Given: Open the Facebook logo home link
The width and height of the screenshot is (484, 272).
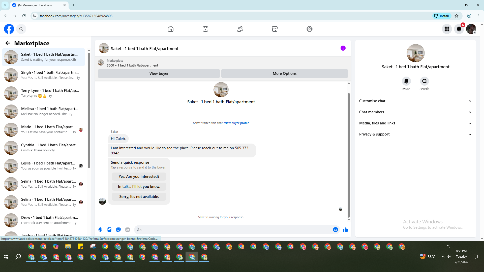Looking at the screenshot, I should pos(9,29).
